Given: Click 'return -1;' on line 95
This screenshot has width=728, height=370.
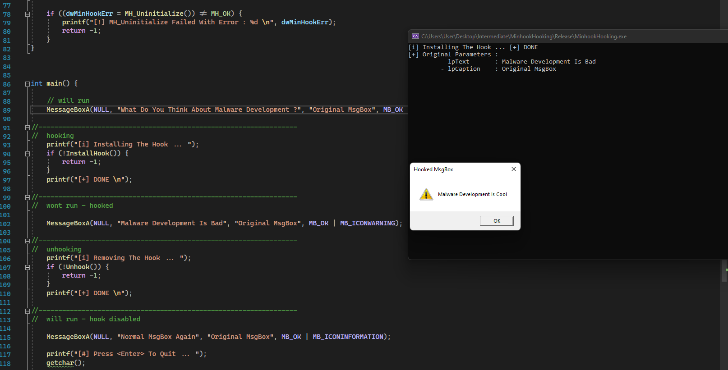Looking at the screenshot, I should pyautogui.click(x=81, y=162).
